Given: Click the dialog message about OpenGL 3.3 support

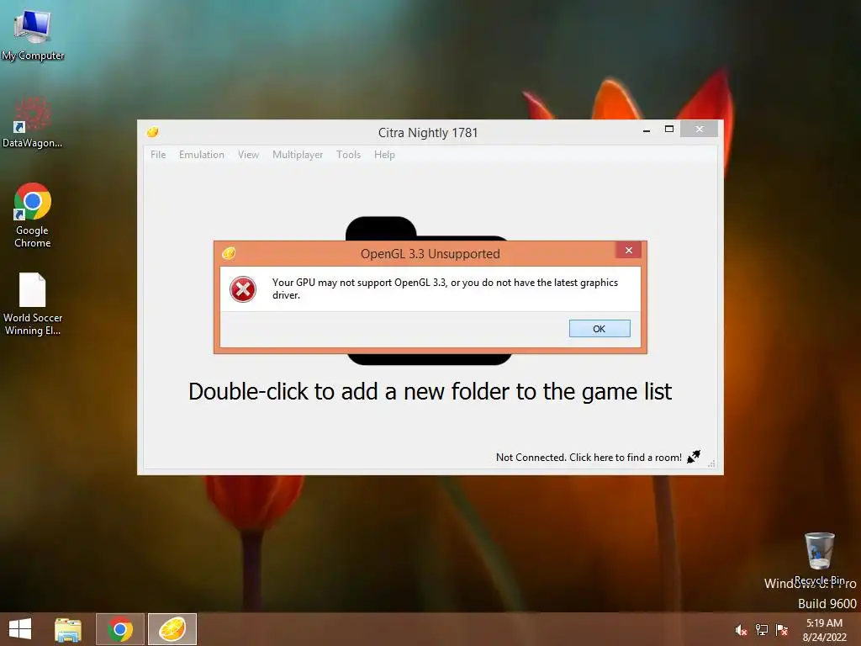Looking at the screenshot, I should (x=446, y=289).
